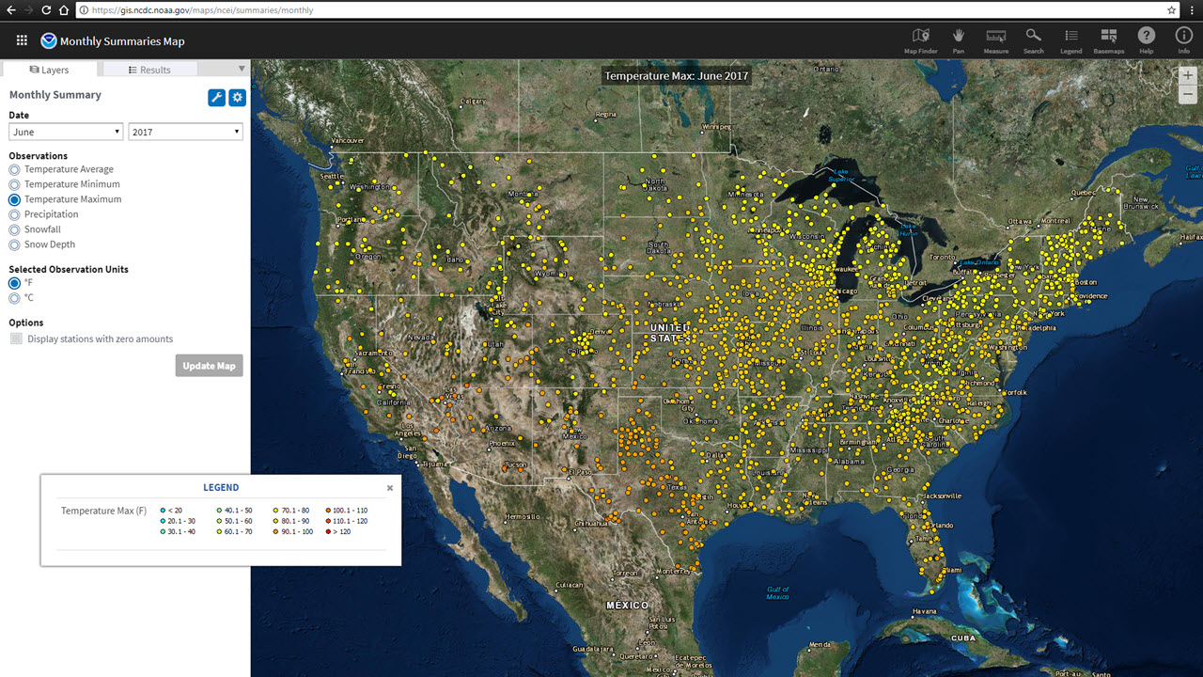Click the 70.1 - 80 legend entry

292,510
